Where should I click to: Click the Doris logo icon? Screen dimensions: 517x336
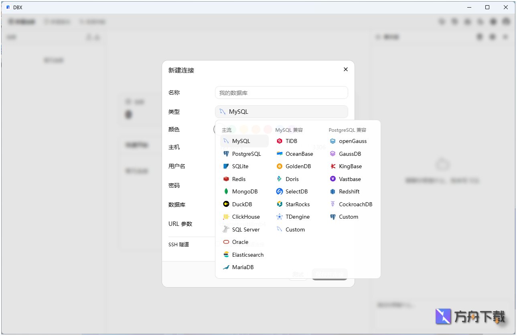coord(280,179)
